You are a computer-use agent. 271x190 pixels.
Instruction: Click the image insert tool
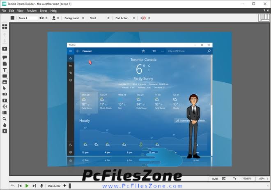[5, 82]
